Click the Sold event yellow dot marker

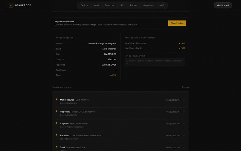coord(57,147)
